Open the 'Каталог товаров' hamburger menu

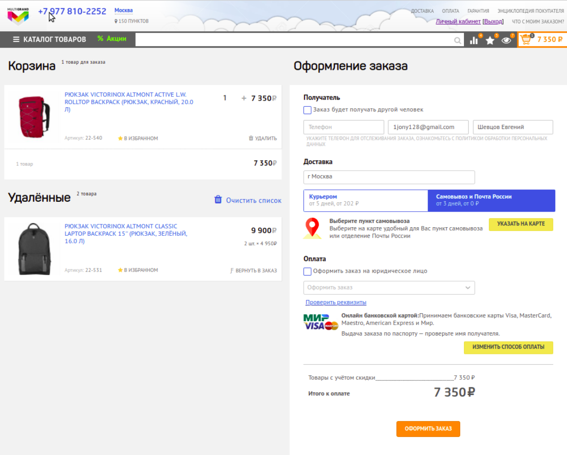pyautogui.click(x=17, y=40)
